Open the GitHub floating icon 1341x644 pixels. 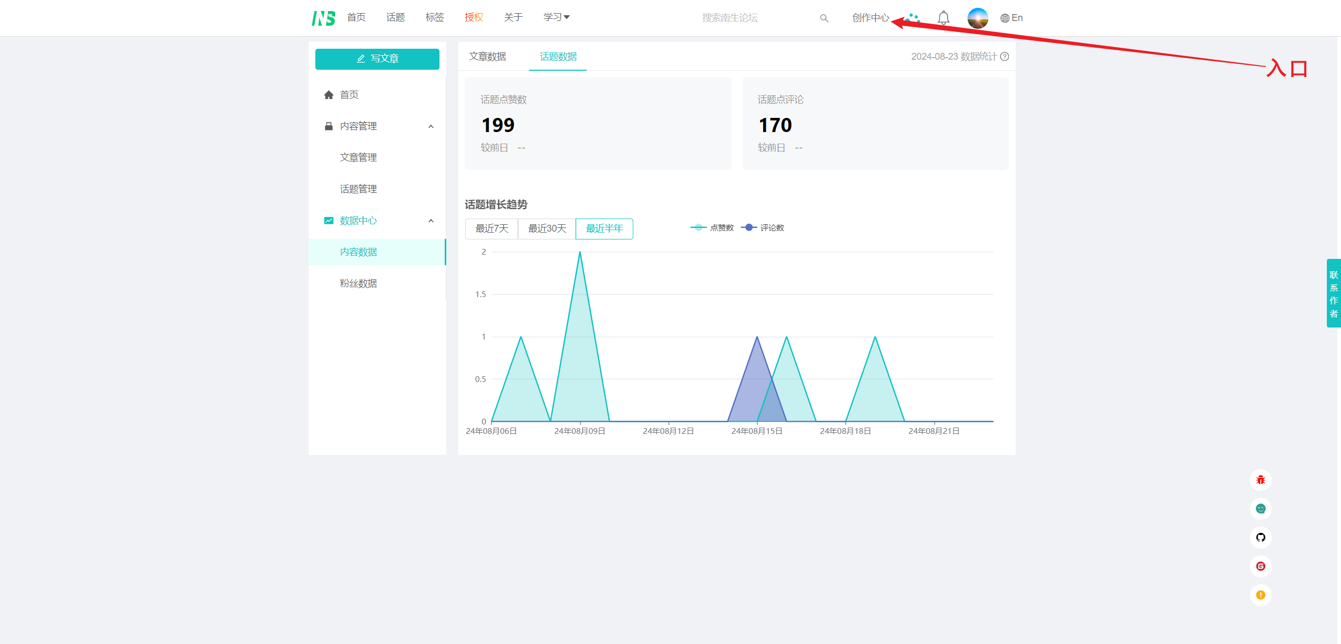(1260, 538)
